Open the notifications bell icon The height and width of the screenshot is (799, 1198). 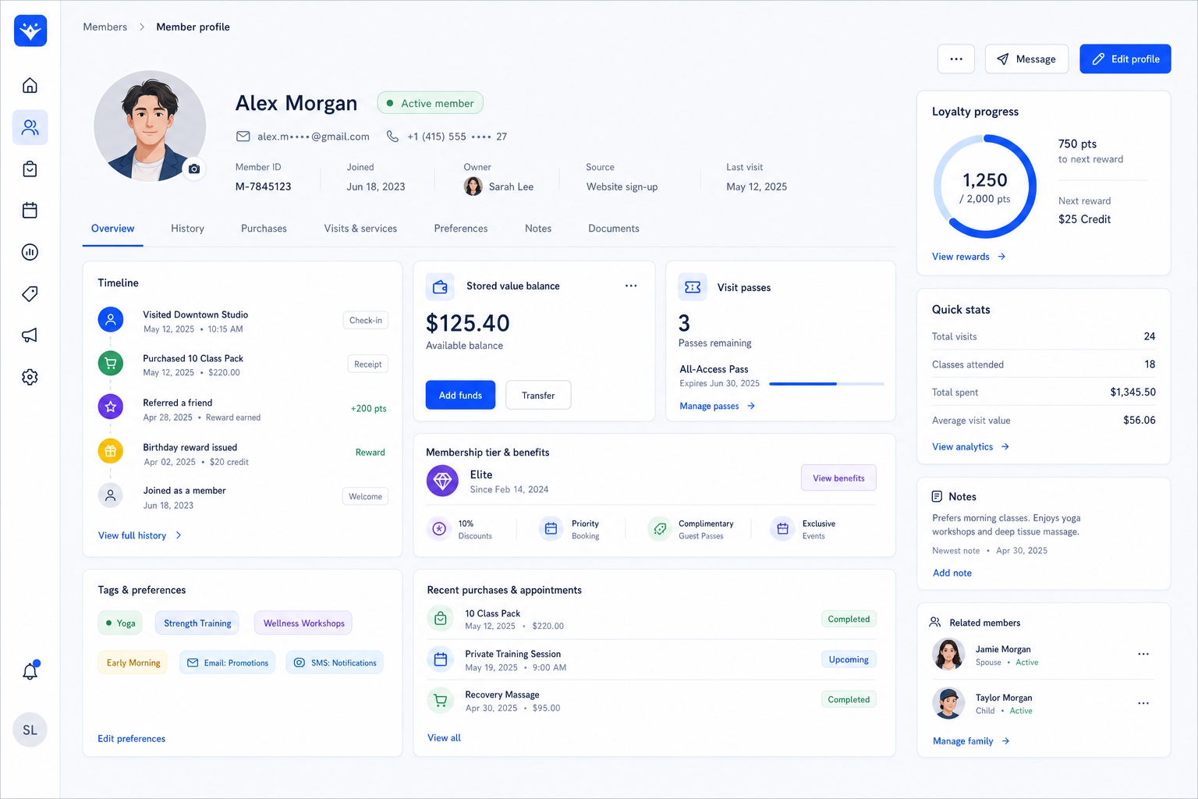pyautogui.click(x=30, y=671)
